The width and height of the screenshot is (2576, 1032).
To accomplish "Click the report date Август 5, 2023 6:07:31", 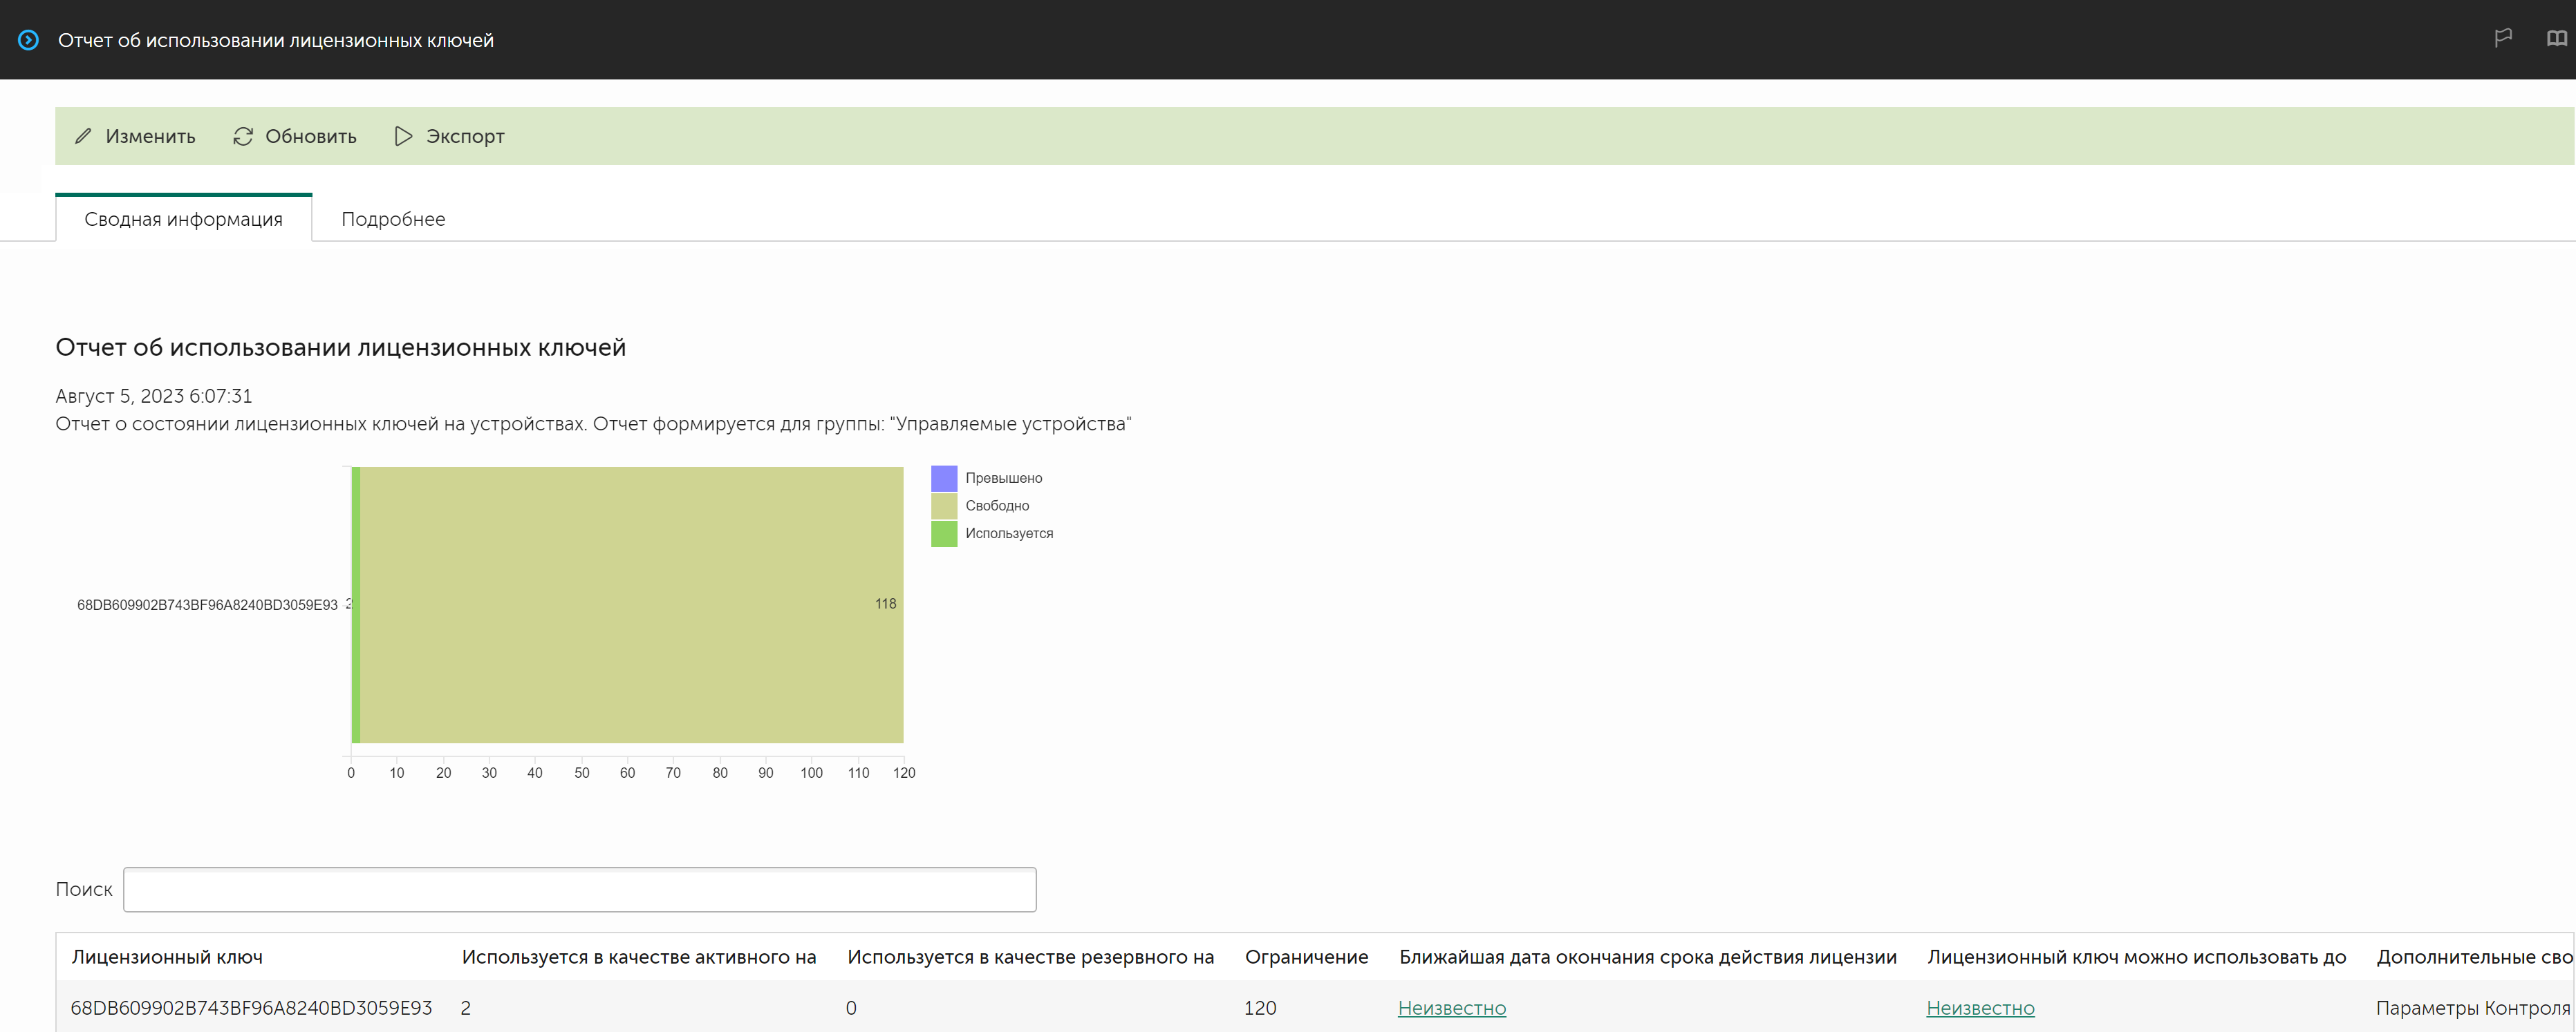I will coord(154,396).
